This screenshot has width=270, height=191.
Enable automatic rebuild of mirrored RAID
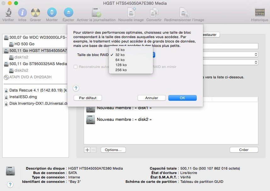pyautogui.click(x=75, y=66)
